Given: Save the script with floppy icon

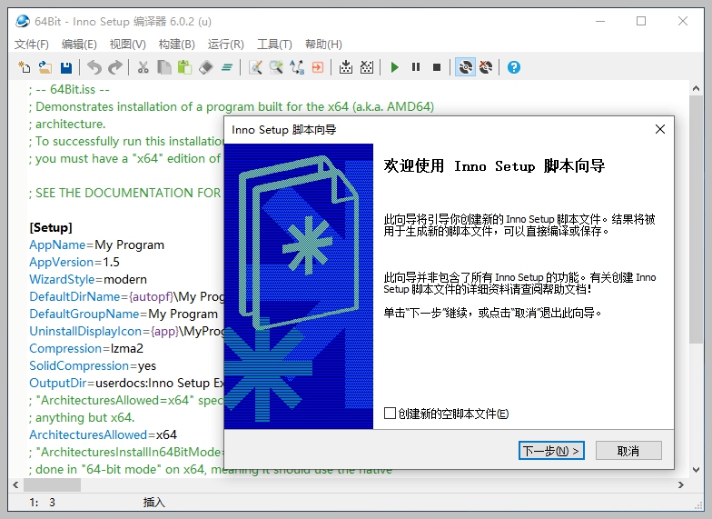Looking at the screenshot, I should [66, 67].
